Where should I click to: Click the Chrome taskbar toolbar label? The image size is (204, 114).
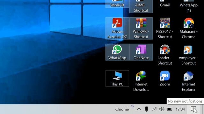(122, 109)
